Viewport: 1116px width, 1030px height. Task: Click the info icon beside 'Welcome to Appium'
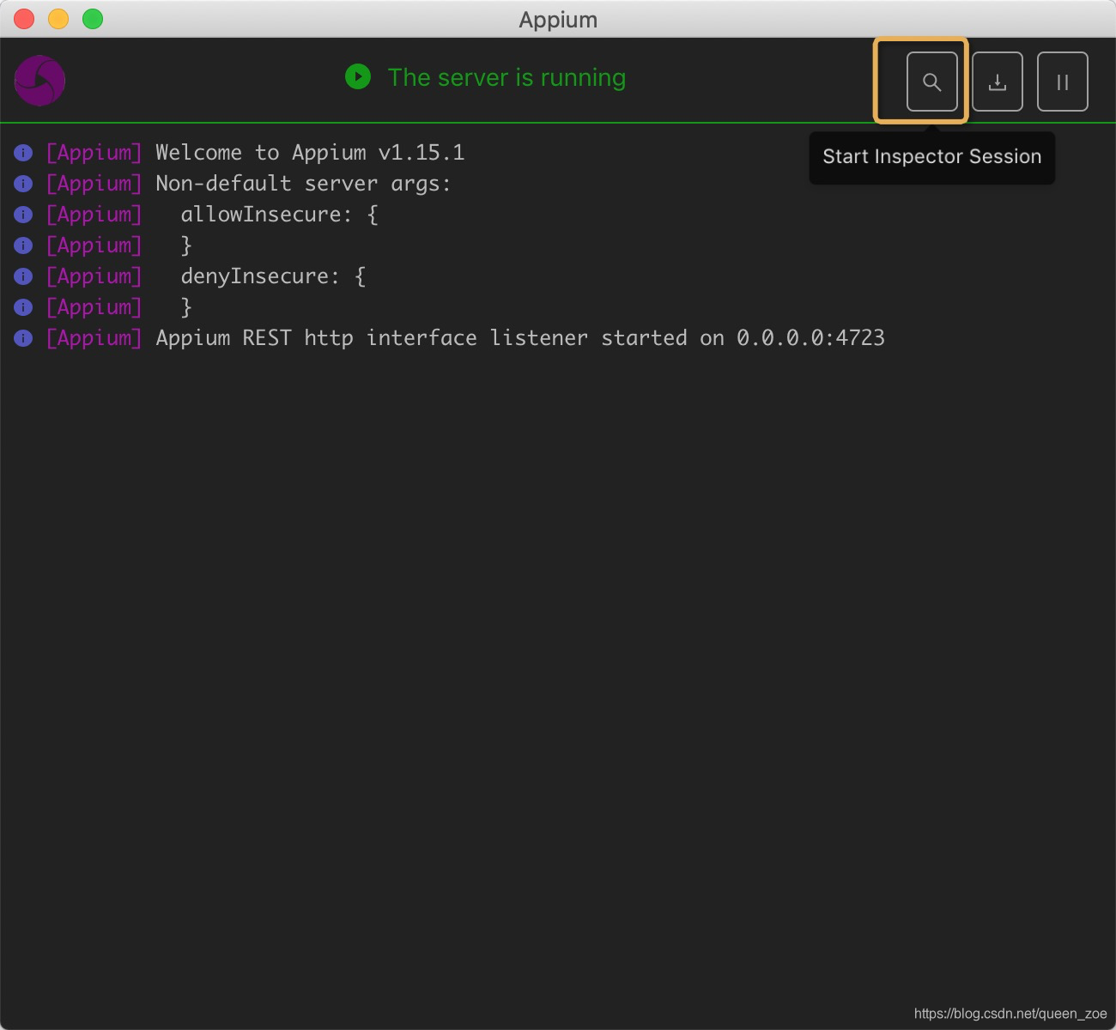23,153
